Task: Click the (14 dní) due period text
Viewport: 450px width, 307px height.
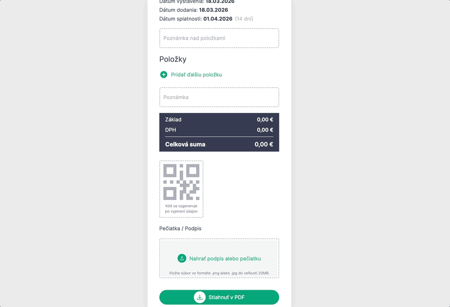Action: (x=244, y=19)
